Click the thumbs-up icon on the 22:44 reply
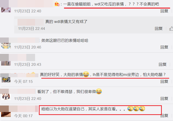The image size is (173, 121). click(x=171, y=29)
